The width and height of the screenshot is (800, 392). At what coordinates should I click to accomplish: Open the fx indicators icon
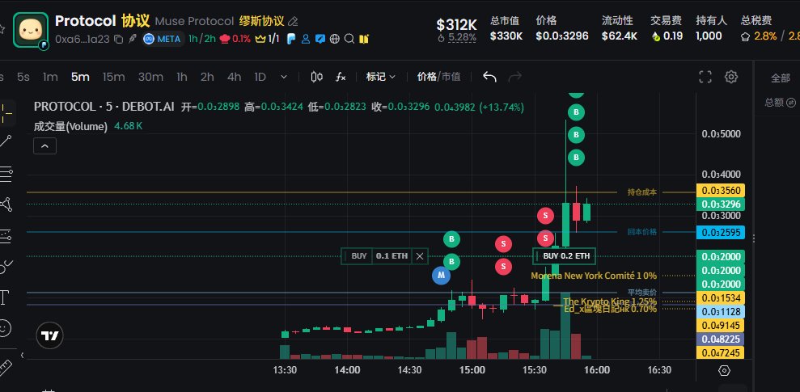(341, 77)
